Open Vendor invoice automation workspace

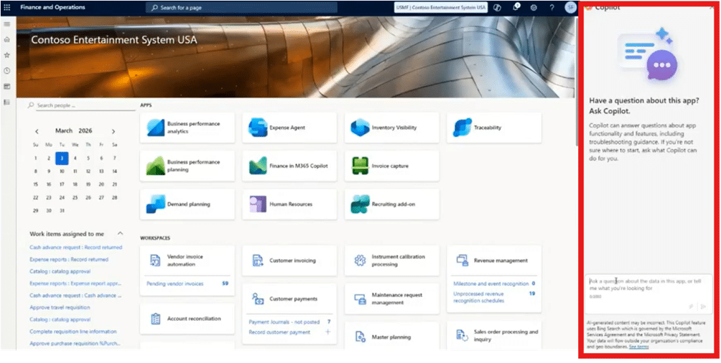187,260
